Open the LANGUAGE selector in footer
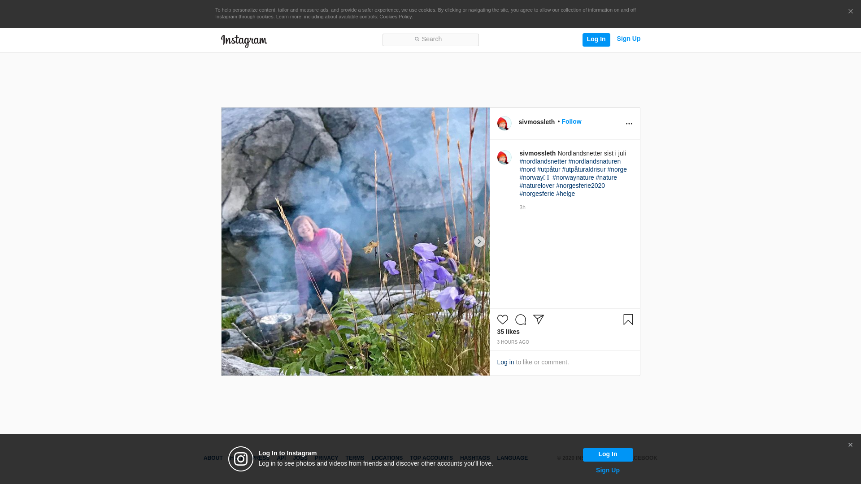This screenshot has width=861, height=484. pyautogui.click(x=512, y=458)
